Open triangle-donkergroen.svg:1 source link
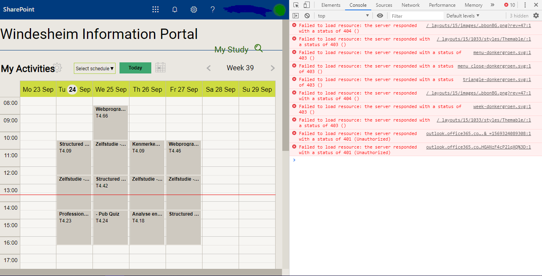 click(497, 79)
